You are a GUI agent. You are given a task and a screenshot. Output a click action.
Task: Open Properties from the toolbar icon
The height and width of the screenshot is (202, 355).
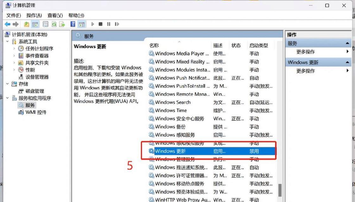46,24
